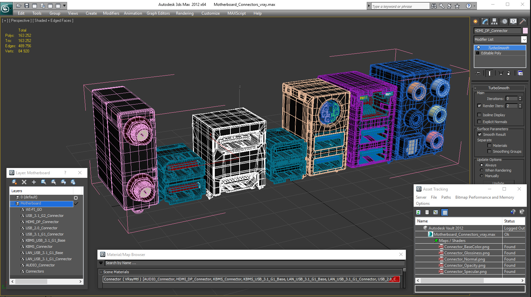
Task: Open the Create command panel tab
Action: tap(476, 21)
